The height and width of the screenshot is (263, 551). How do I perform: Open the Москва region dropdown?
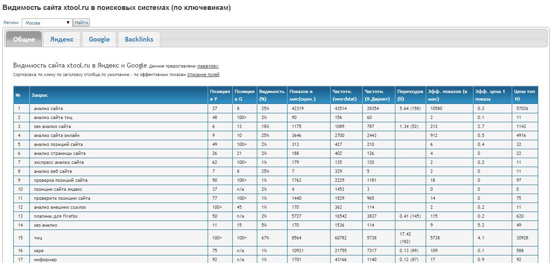47,23
